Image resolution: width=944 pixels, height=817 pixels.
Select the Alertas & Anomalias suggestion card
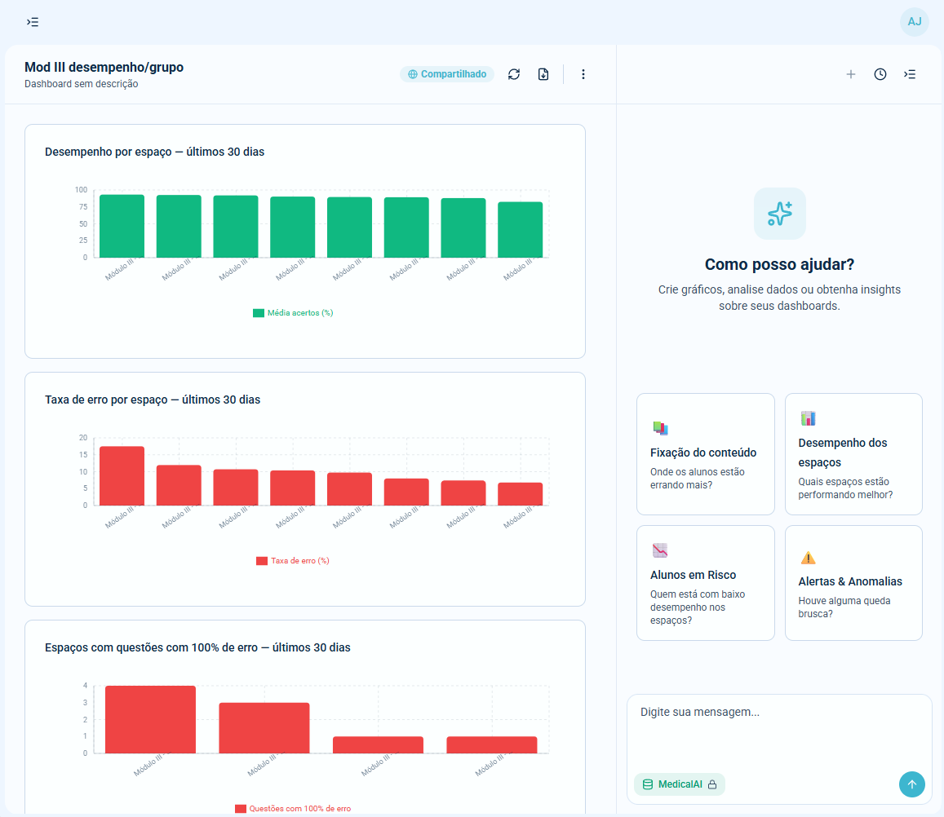[x=853, y=583]
